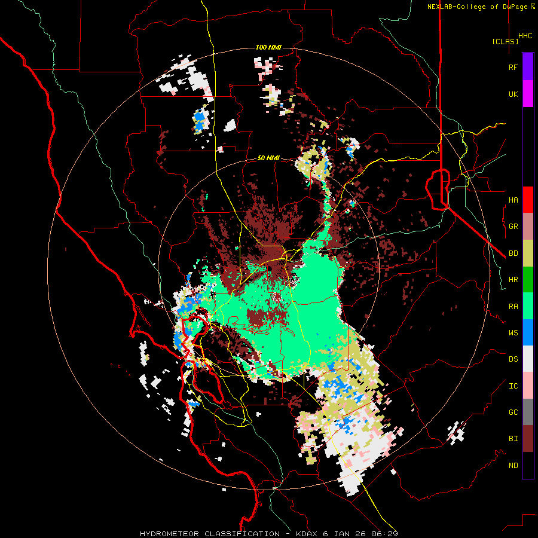This screenshot has height=538, width=538.
Task: Click the GR legend label
Action: tap(513, 227)
